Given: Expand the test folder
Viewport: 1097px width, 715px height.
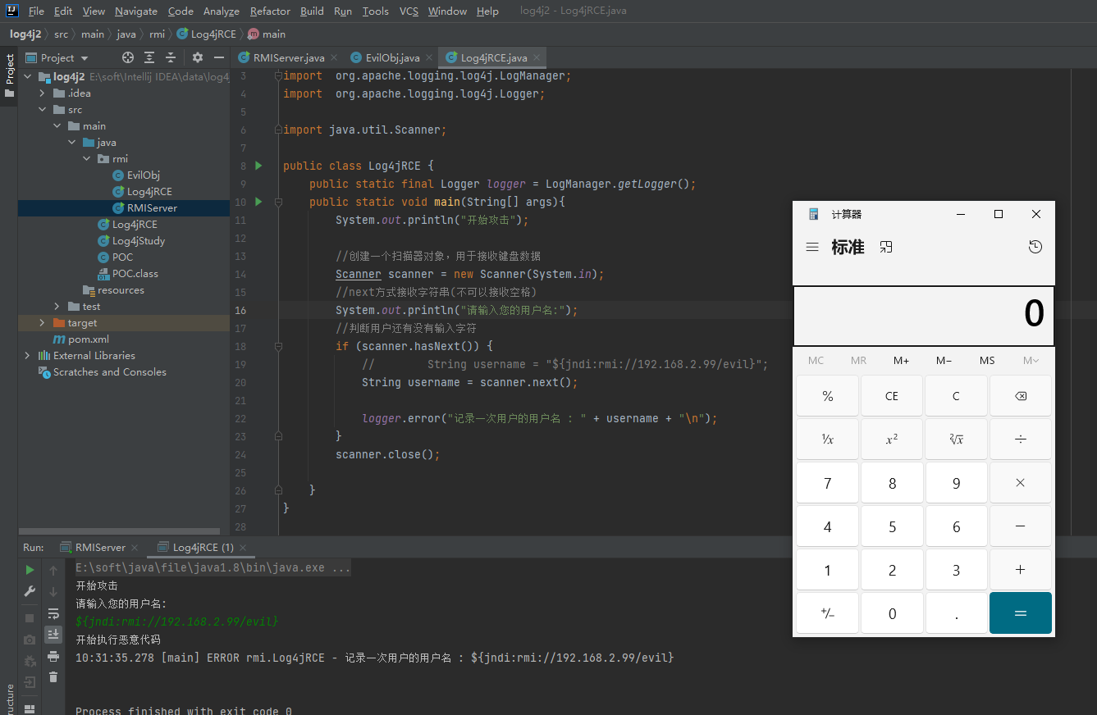Looking at the screenshot, I should [57, 307].
